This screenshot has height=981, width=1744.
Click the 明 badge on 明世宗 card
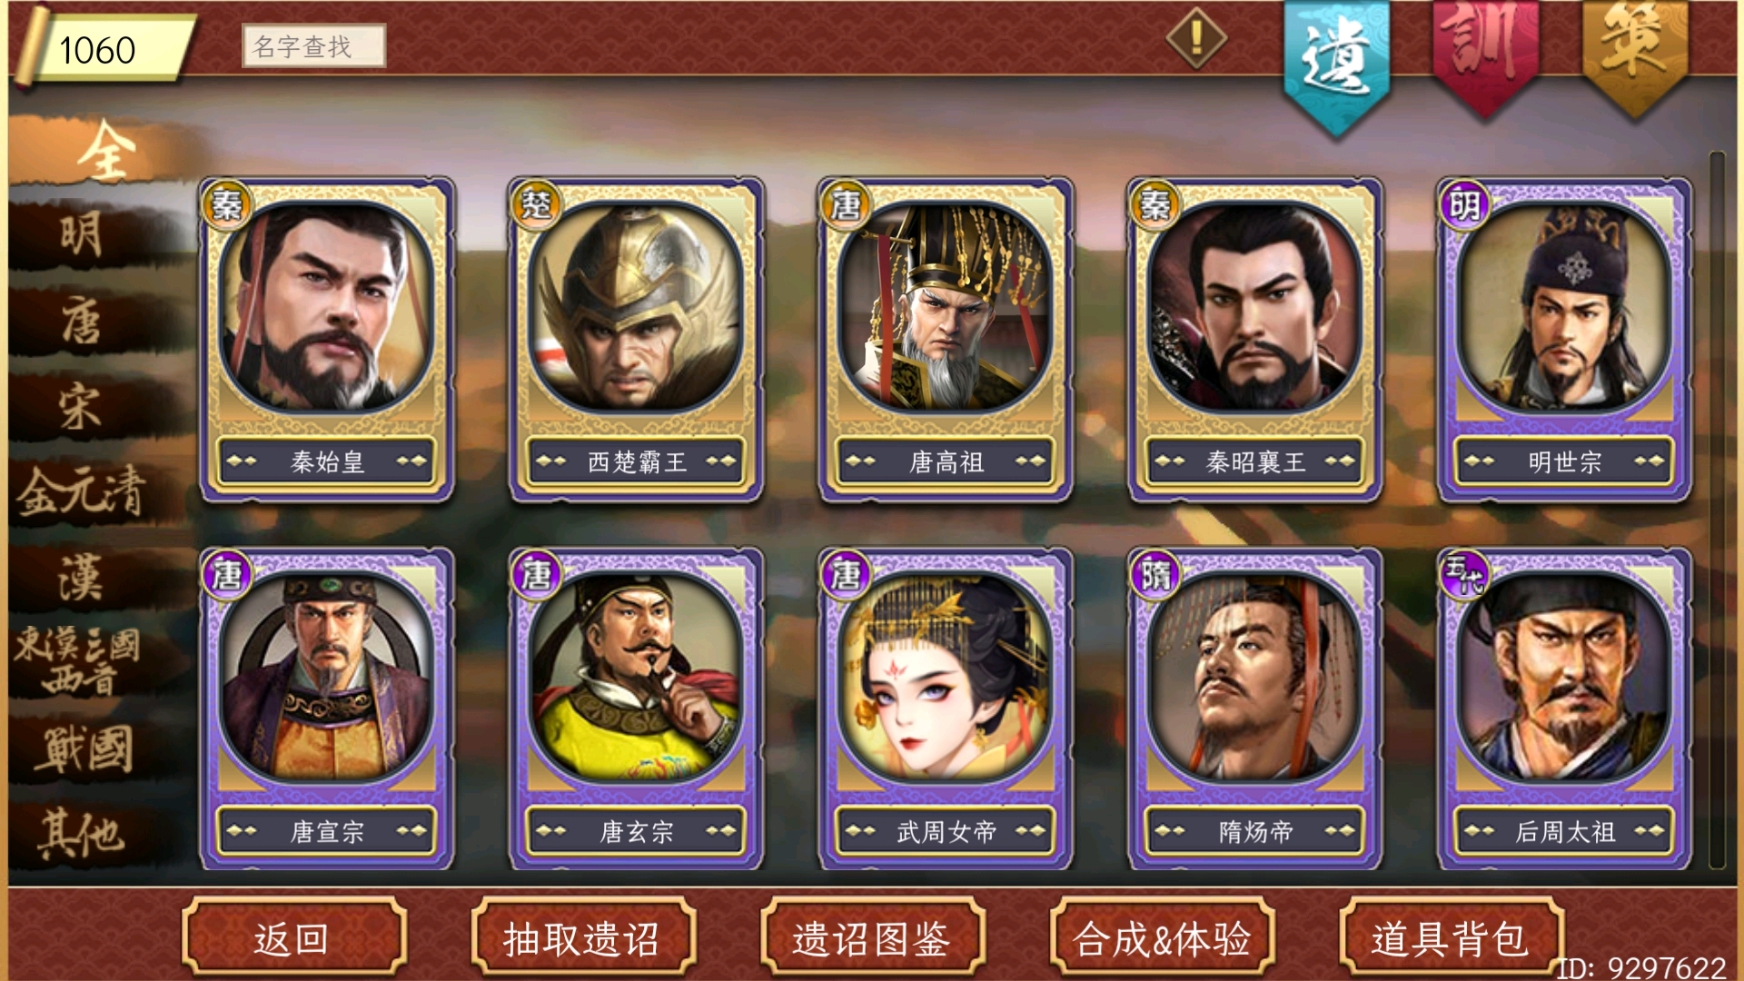[x=1464, y=205]
